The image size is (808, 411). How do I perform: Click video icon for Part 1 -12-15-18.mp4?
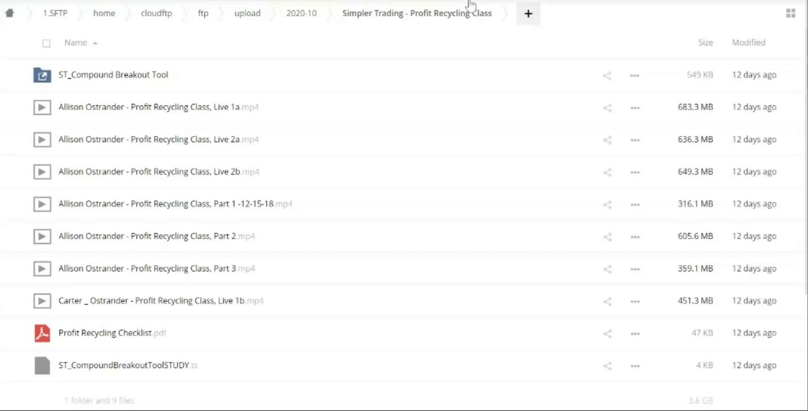click(x=42, y=204)
